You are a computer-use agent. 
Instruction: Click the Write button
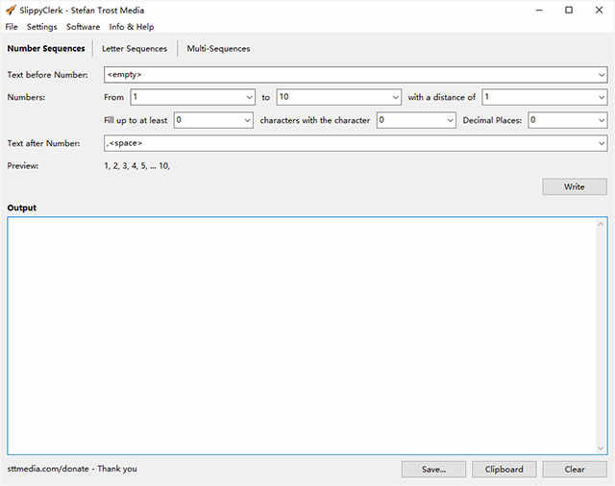pos(575,187)
